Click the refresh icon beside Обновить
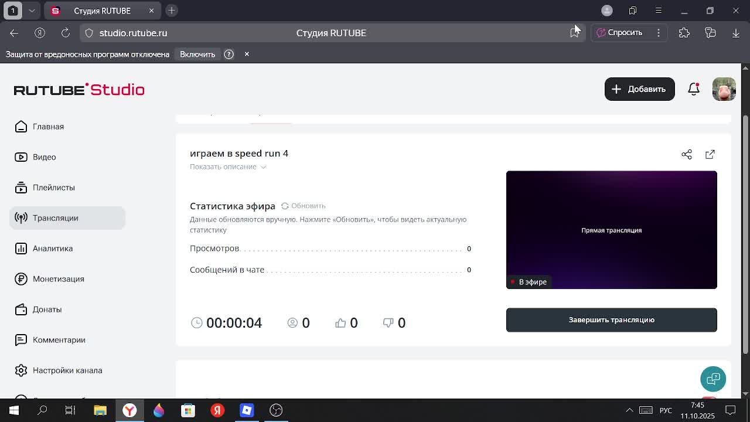This screenshot has height=422, width=750. (x=285, y=206)
